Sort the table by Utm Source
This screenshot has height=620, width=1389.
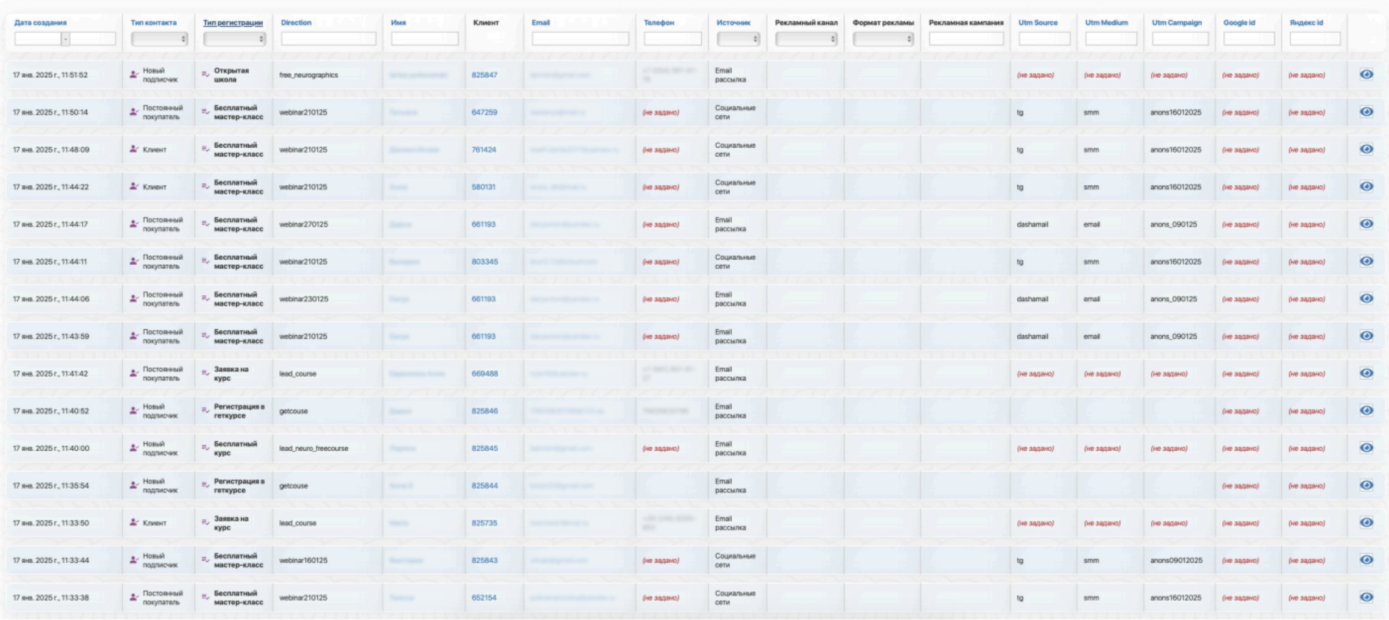tap(1037, 23)
